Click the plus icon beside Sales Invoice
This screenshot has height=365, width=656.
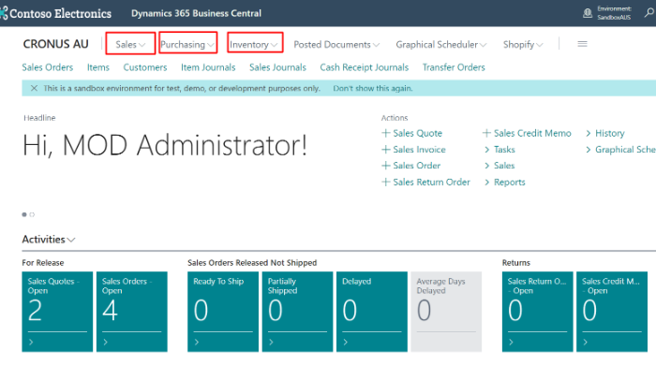coord(386,150)
